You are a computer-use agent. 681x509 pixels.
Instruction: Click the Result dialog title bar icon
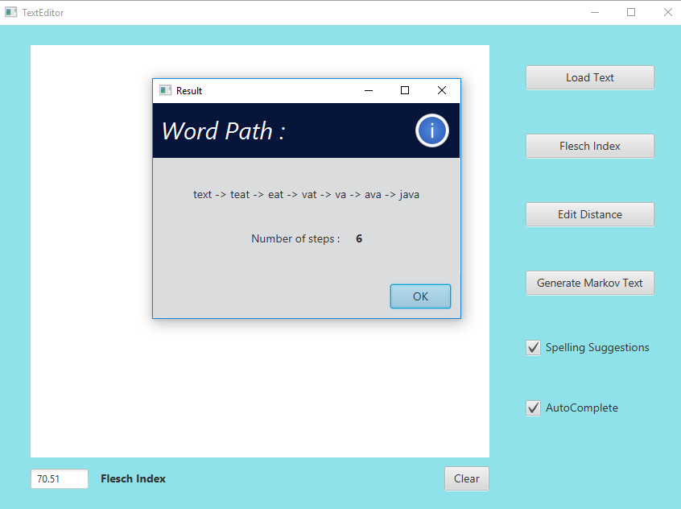click(165, 90)
